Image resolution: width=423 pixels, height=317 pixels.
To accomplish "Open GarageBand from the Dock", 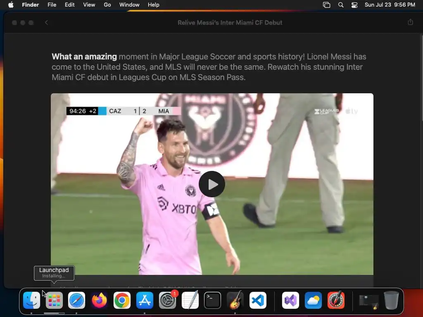I will [x=235, y=300].
